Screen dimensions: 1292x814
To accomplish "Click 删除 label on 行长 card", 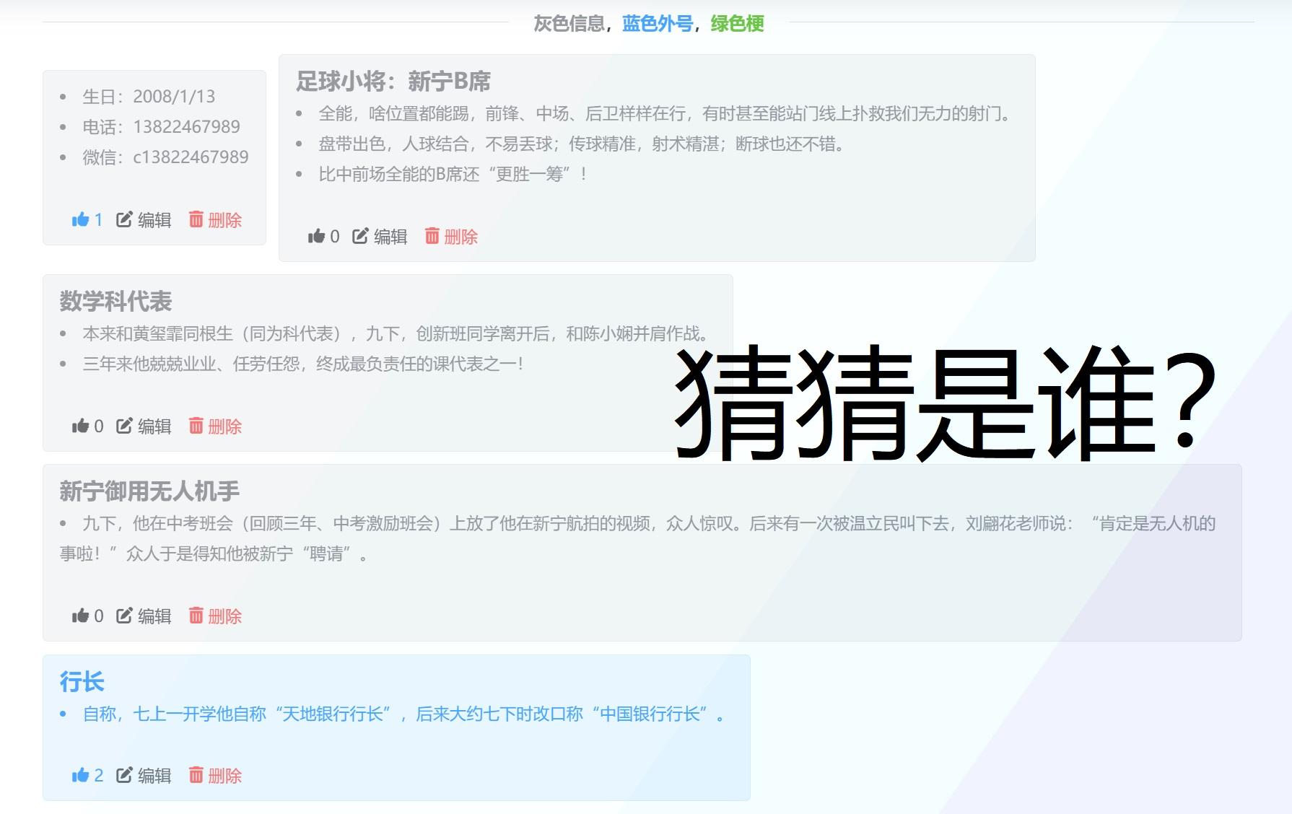I will [x=224, y=776].
